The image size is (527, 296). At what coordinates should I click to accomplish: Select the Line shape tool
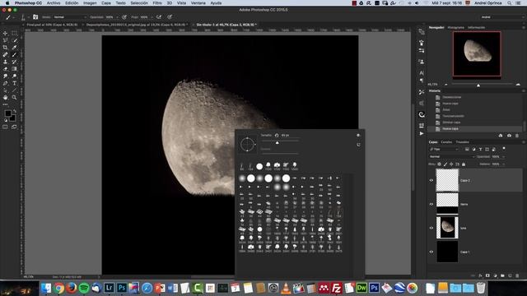[x=14, y=90]
